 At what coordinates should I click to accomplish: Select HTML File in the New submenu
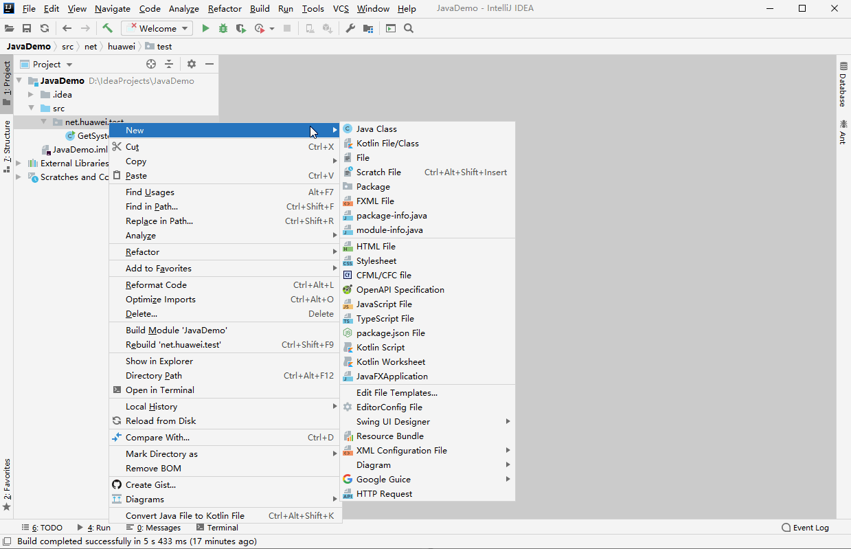[427, 247]
